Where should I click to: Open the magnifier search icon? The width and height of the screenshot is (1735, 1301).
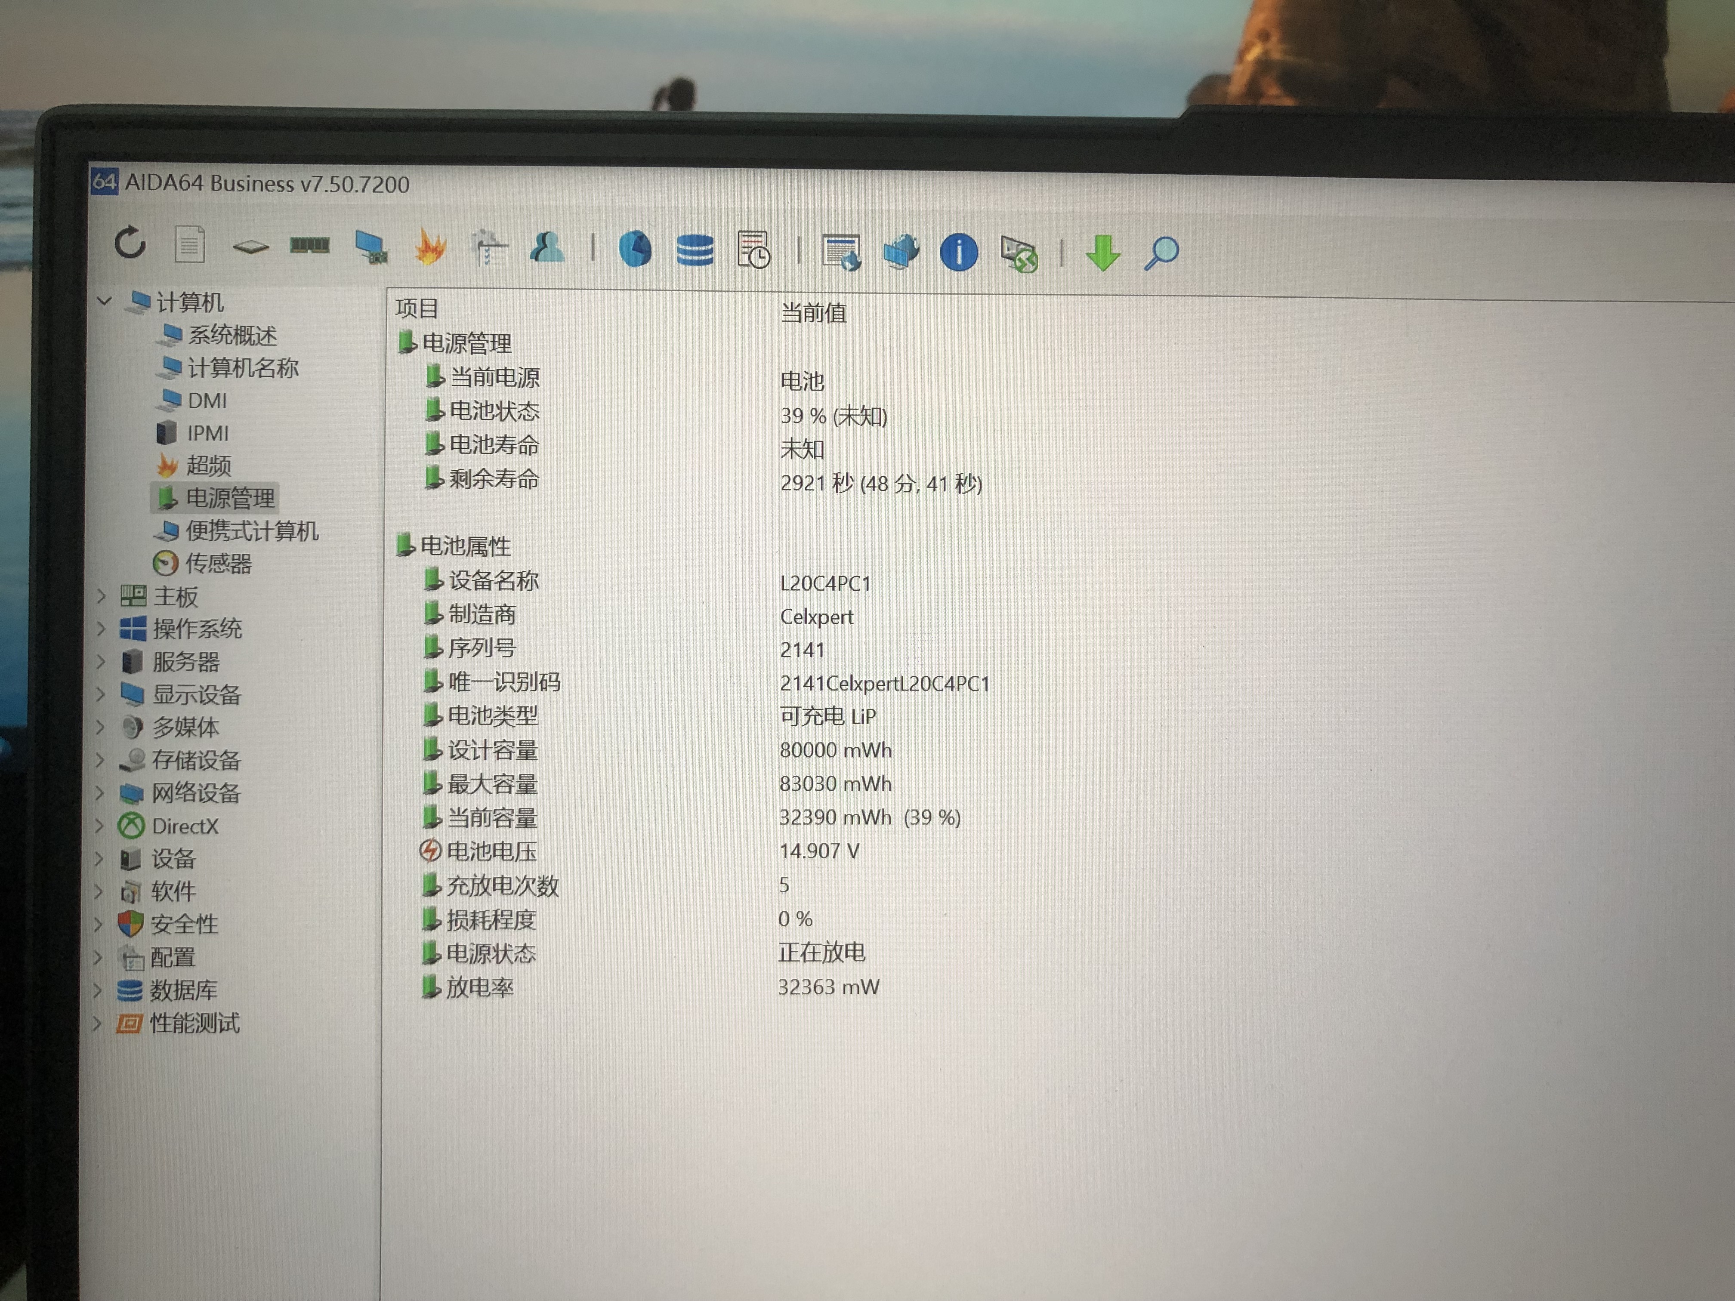click(x=1162, y=253)
